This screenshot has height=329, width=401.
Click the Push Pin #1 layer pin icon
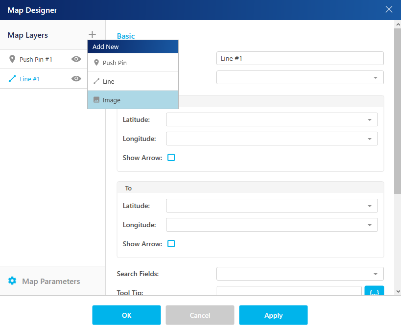[x=12, y=59]
